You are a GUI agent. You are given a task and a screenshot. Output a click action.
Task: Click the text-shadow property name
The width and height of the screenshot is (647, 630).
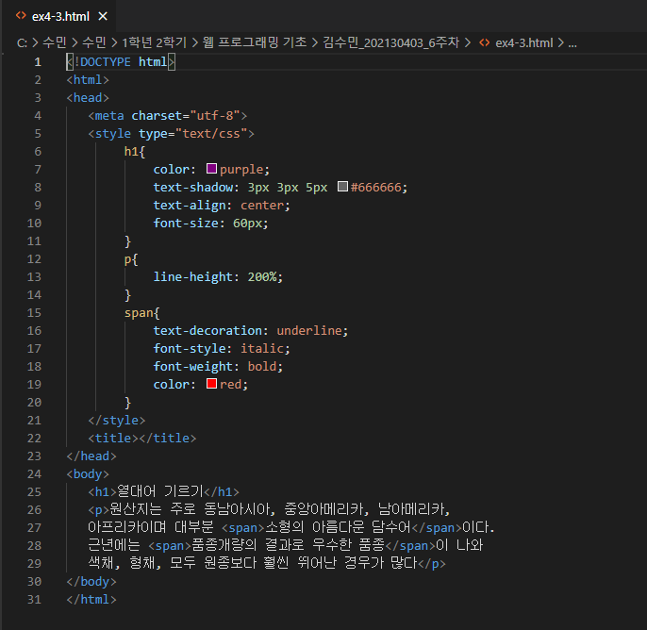coord(193,188)
